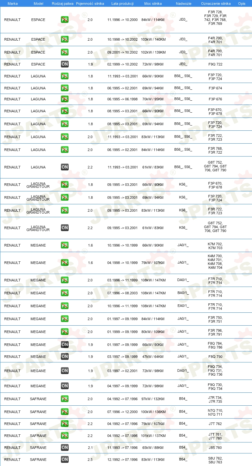
Task: Click the Lata produkcji column header
Action: point(122,3)
